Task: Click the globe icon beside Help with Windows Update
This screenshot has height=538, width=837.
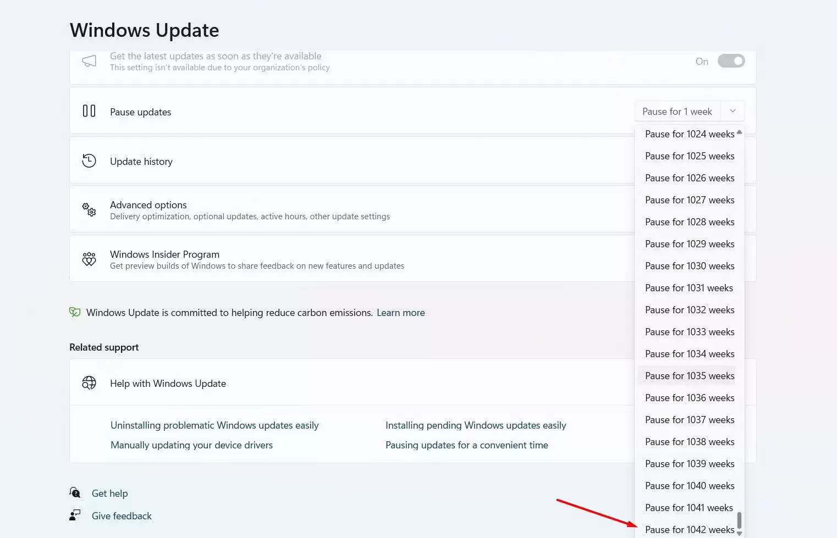Action: [x=89, y=382]
